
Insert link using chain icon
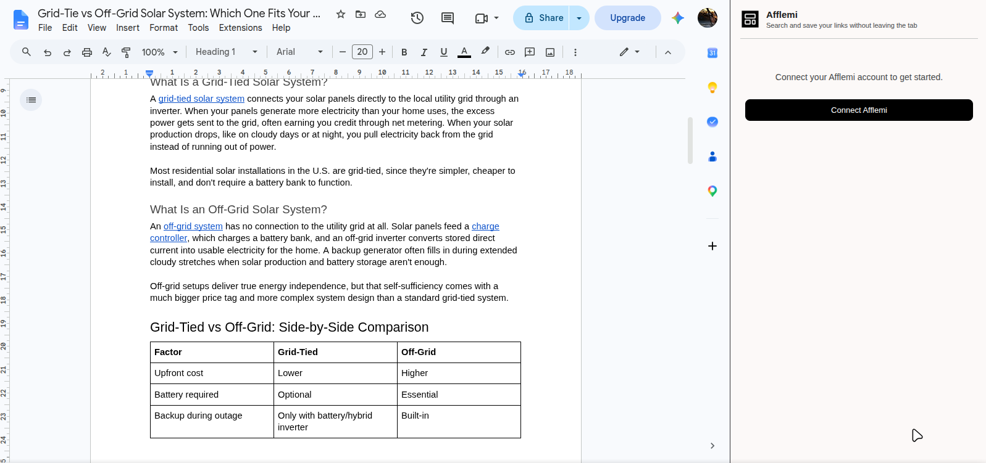[510, 52]
